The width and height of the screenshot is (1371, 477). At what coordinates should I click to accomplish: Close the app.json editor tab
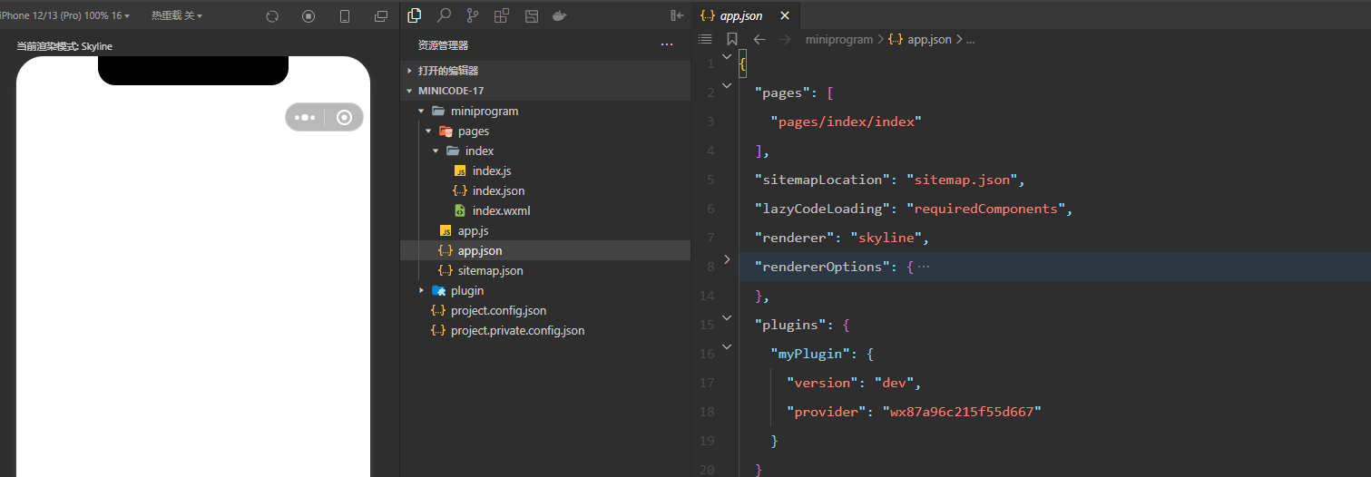pyautogui.click(x=785, y=15)
